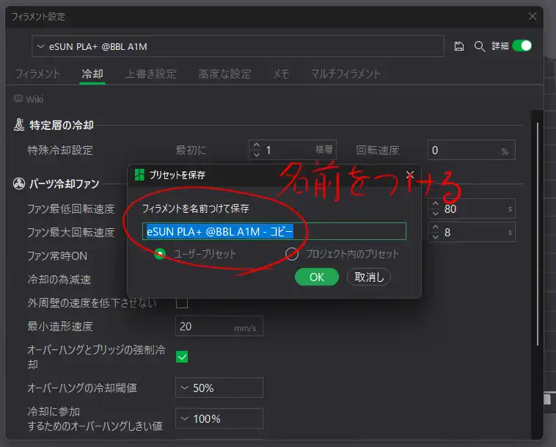Open the マルチフィラメント tab

click(x=345, y=73)
